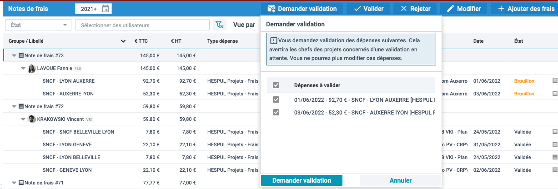
Task: Click LAVOUE Fannie's avatar photo
Action: coord(32,68)
